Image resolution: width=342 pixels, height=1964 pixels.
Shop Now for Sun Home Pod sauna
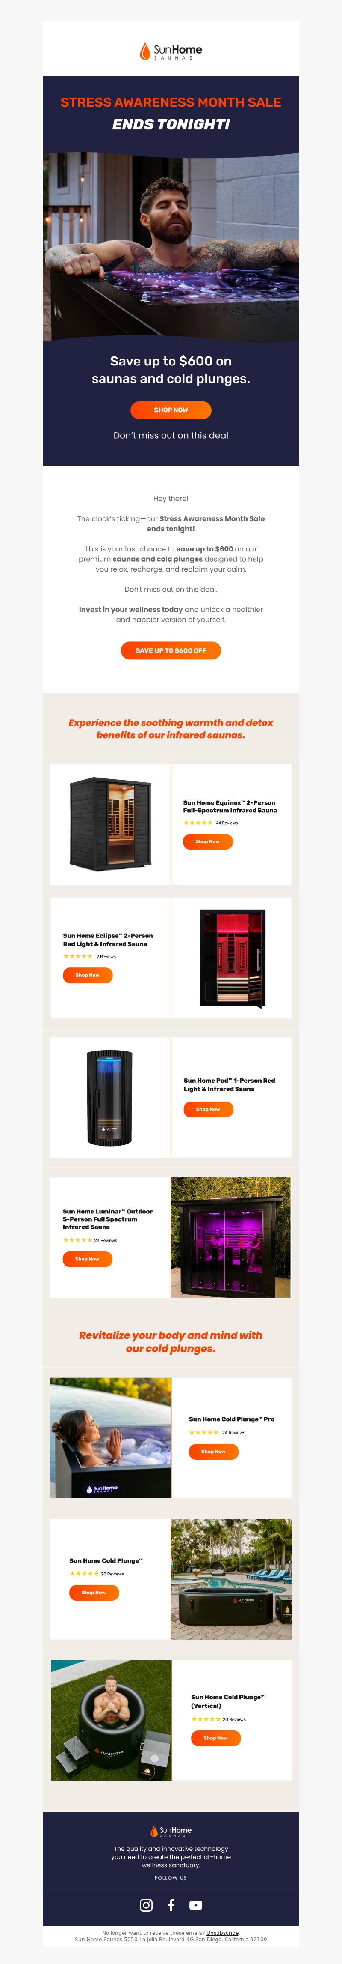pyautogui.click(x=208, y=1108)
